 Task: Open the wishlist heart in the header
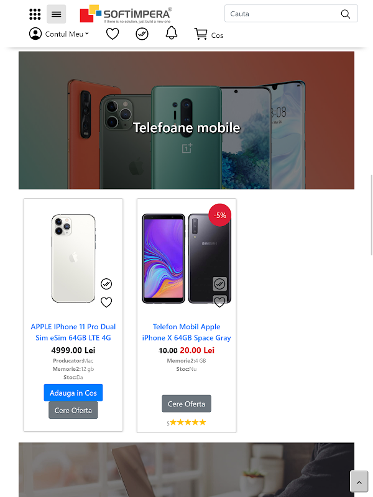[113, 34]
